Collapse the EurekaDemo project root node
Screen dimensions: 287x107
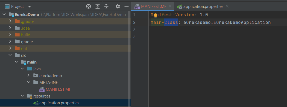pos(4,15)
